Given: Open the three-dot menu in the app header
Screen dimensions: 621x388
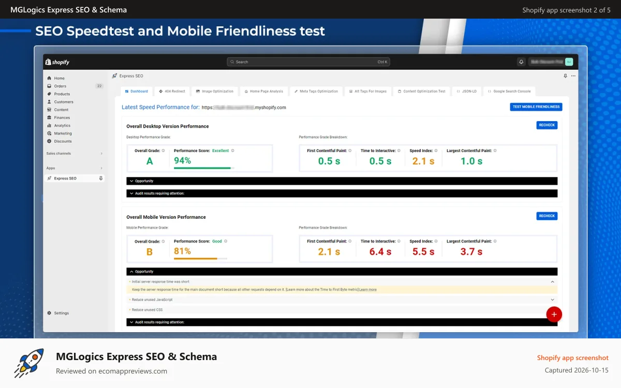Looking at the screenshot, I should click(x=573, y=76).
